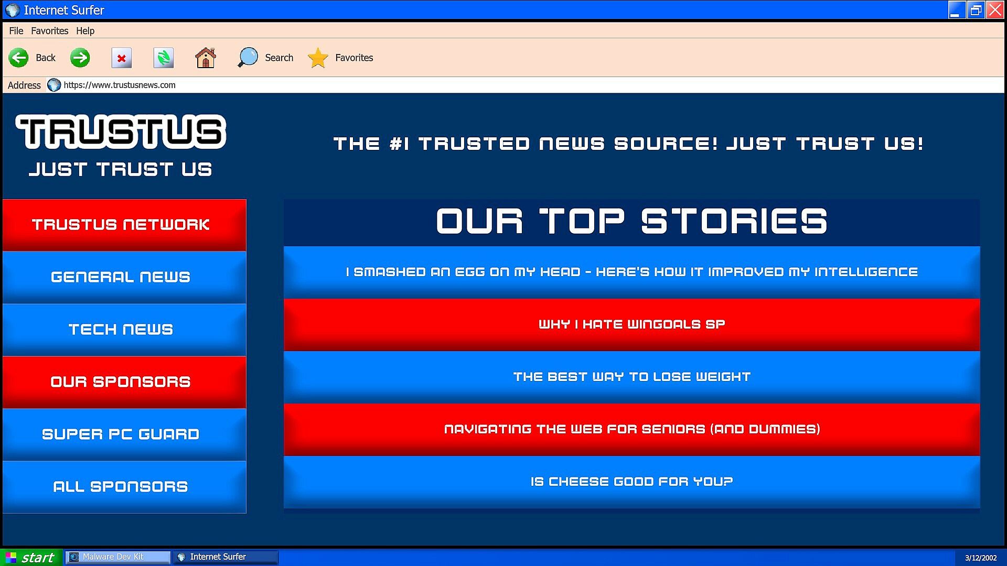Open the Help menu
This screenshot has width=1007, height=566.
coord(85,31)
